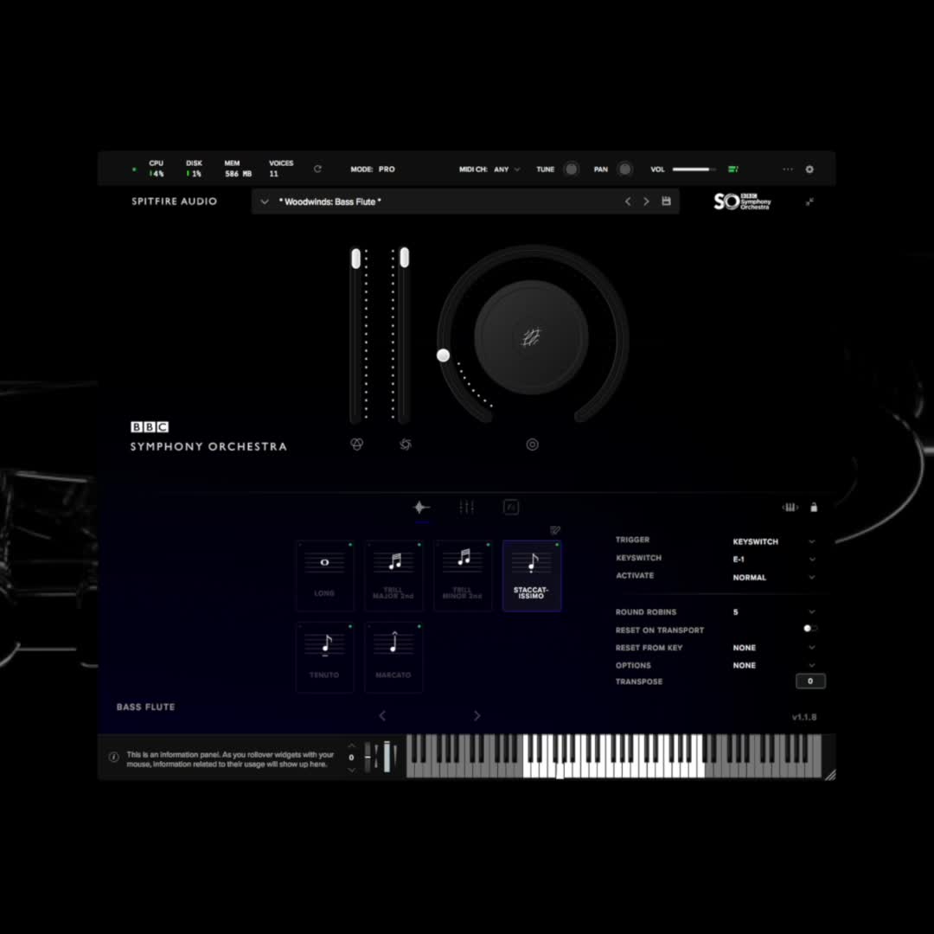Click the next page arrow below techniques
Screen dimensions: 934x934
(477, 716)
